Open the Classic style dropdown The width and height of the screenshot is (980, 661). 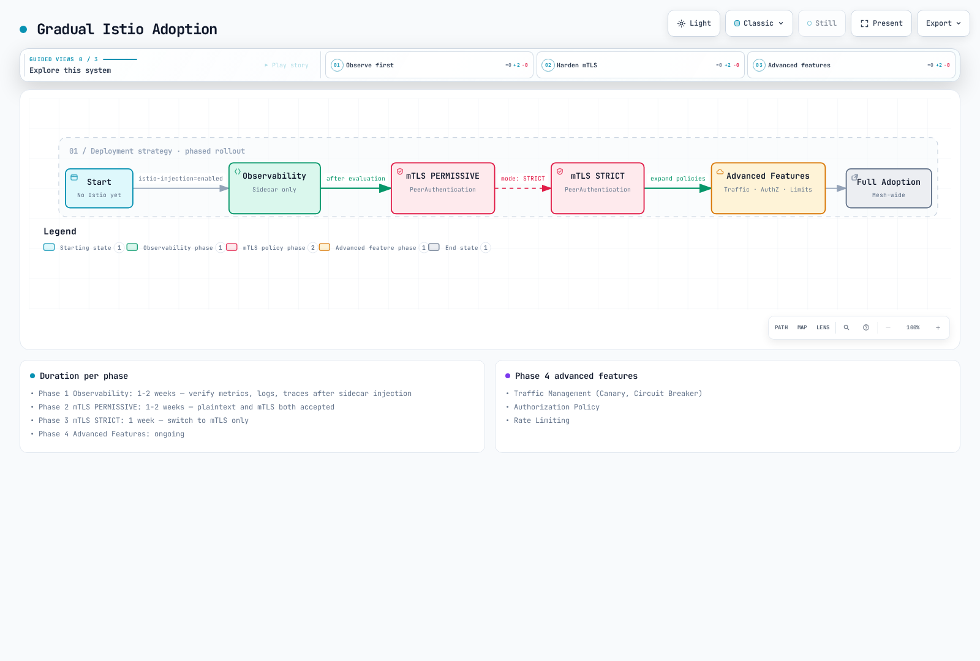coord(759,23)
